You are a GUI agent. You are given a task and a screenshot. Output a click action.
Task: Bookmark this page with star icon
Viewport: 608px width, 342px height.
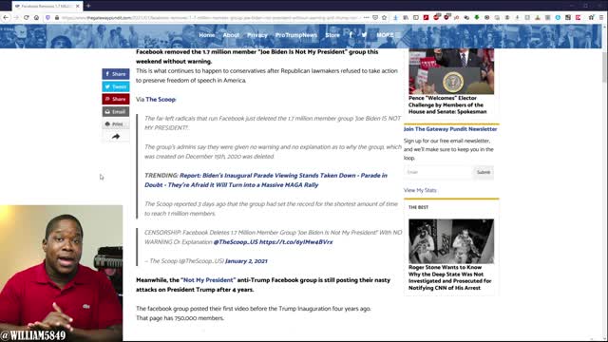[x=384, y=17]
